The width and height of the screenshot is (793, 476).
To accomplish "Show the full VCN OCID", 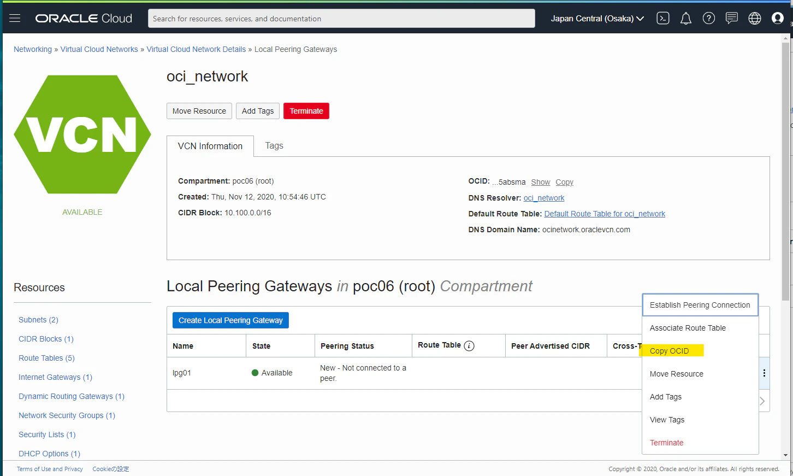I will coord(541,182).
